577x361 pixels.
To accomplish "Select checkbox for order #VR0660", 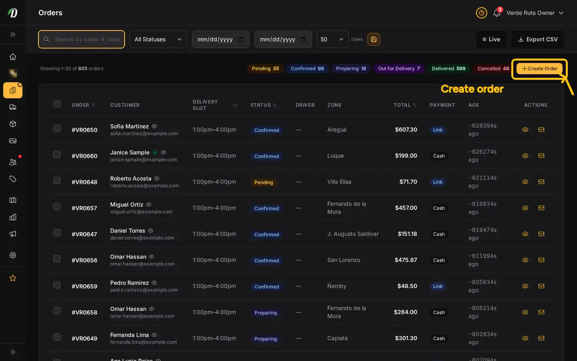I will pyautogui.click(x=57, y=154).
